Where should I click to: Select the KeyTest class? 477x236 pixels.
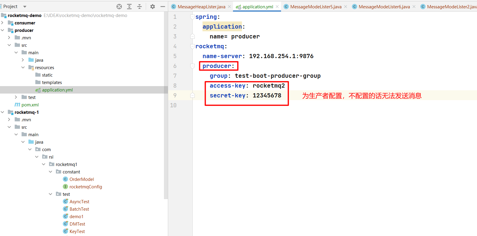77,232
